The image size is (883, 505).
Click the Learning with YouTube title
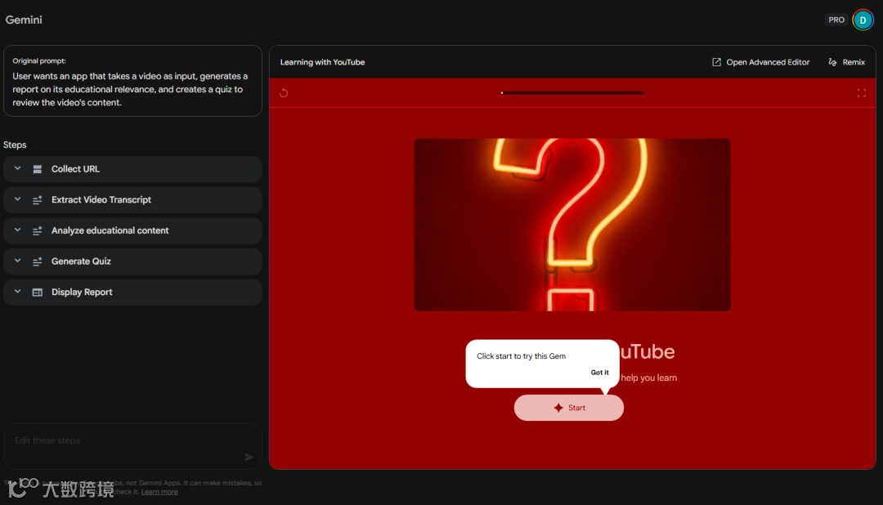tap(322, 62)
